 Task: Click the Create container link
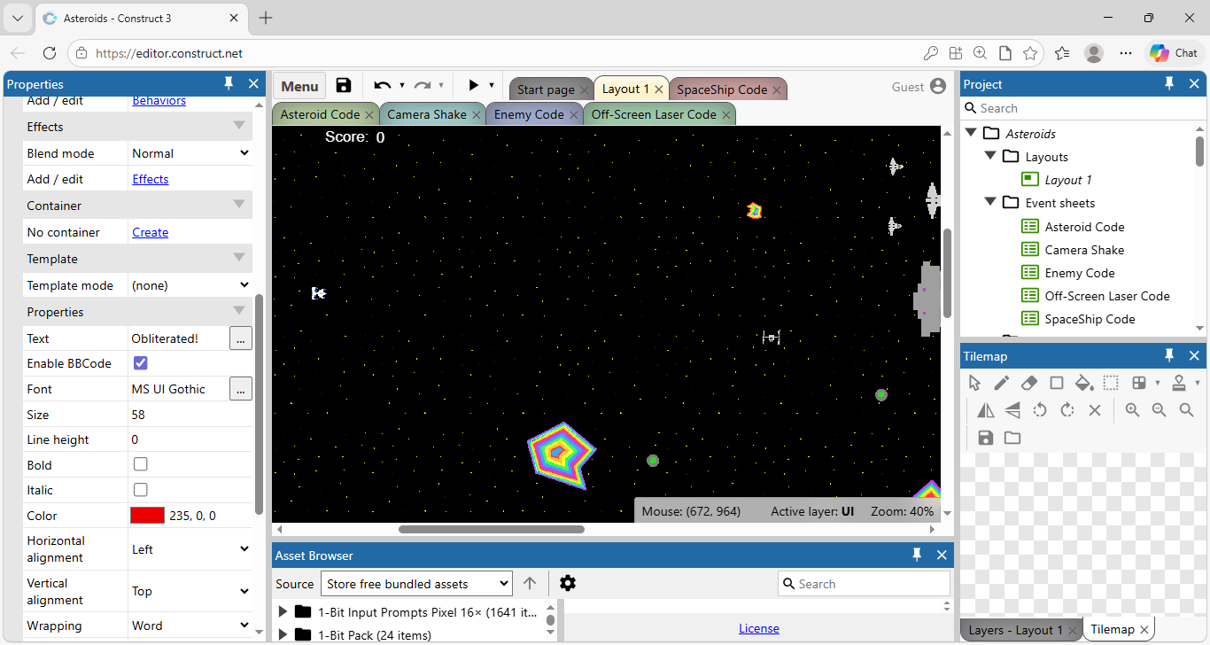[151, 232]
